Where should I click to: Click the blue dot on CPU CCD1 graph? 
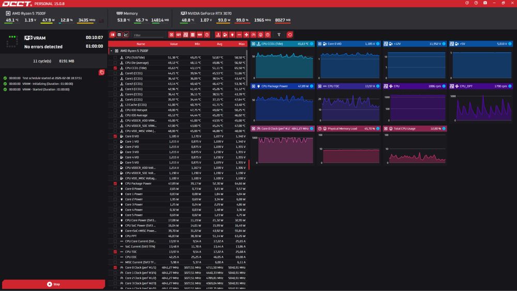[312, 44]
